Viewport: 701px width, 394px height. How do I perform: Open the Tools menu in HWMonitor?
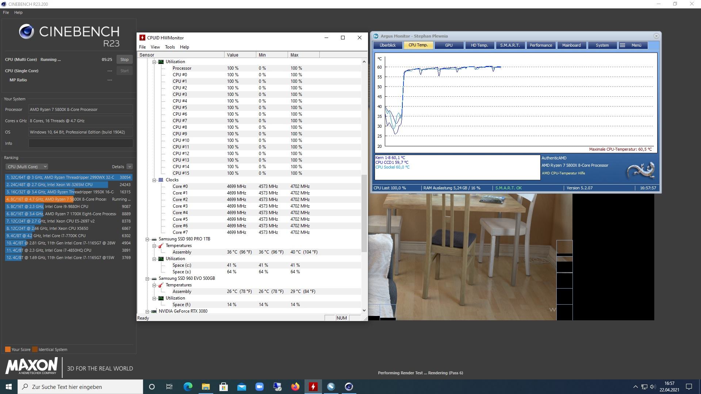tap(170, 47)
